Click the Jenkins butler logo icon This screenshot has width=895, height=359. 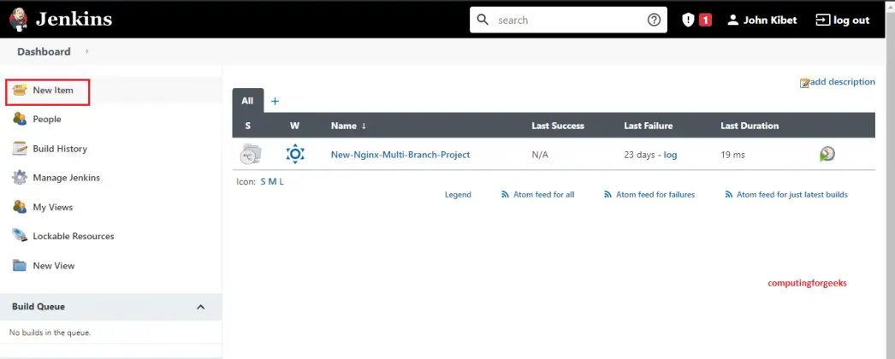click(x=18, y=19)
